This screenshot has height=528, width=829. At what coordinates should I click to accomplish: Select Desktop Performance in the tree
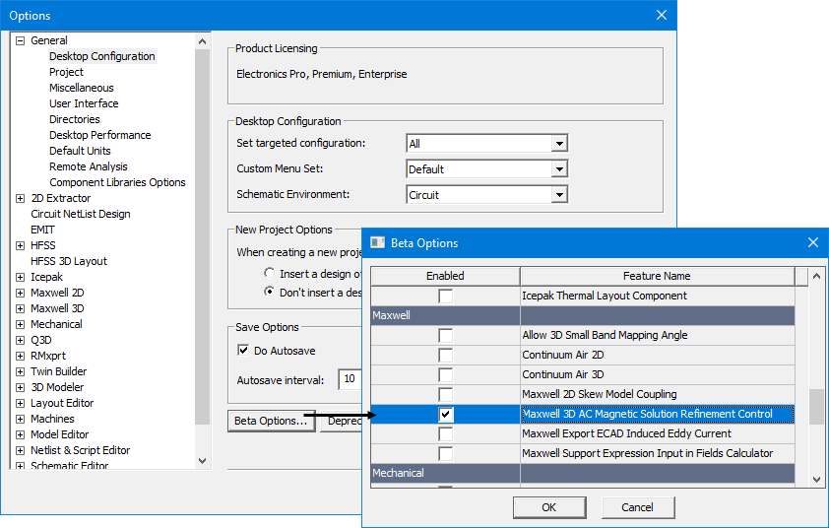tap(99, 135)
